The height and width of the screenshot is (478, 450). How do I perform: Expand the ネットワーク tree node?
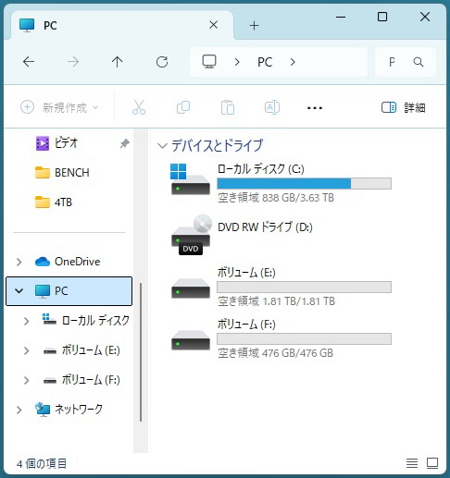click(19, 410)
